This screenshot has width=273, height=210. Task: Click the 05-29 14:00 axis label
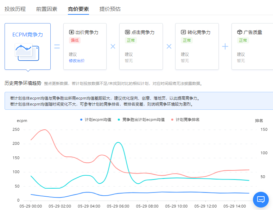[x=235, y=206]
